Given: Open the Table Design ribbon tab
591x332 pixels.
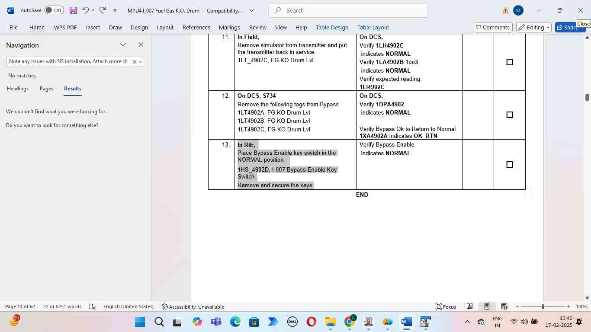Looking at the screenshot, I should coord(332,27).
